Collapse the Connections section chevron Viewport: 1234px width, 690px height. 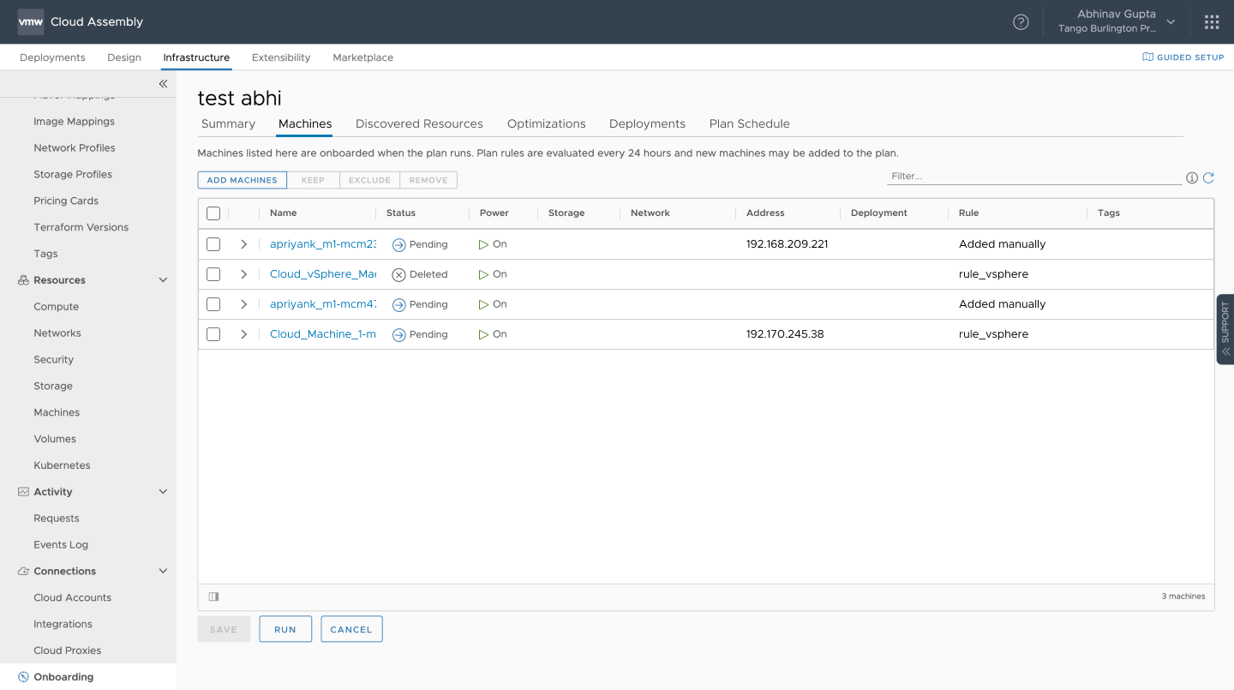point(163,571)
